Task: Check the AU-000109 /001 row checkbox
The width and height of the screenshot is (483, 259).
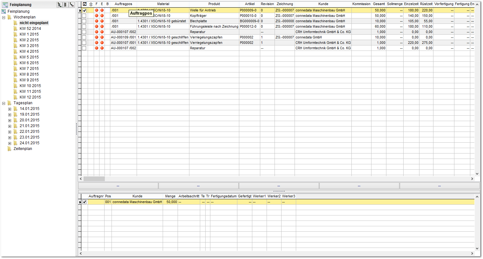Action: tap(84, 37)
